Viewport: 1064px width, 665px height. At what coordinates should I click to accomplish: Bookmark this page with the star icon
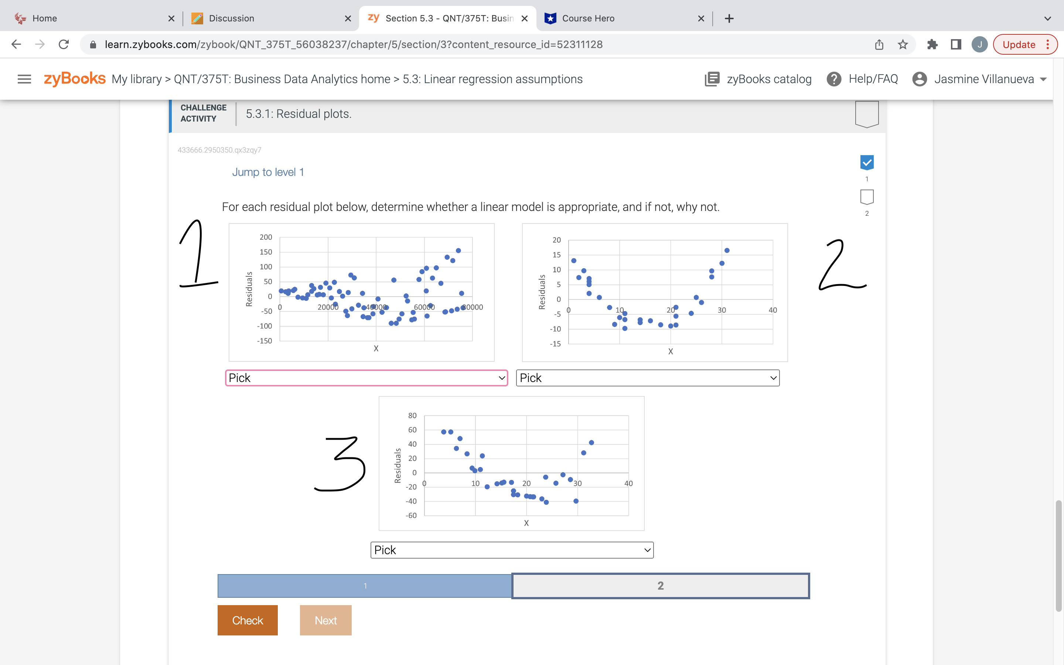pyautogui.click(x=903, y=44)
